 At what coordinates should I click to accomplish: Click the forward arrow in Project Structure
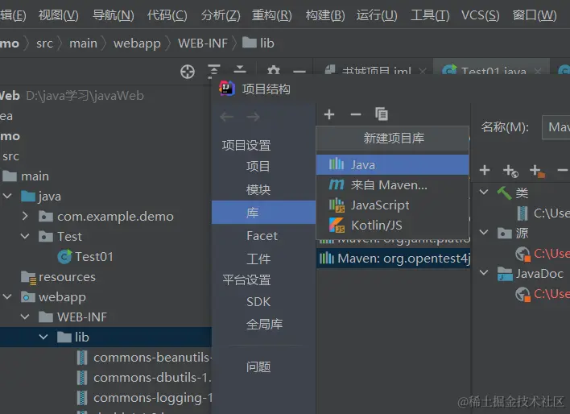pos(254,117)
